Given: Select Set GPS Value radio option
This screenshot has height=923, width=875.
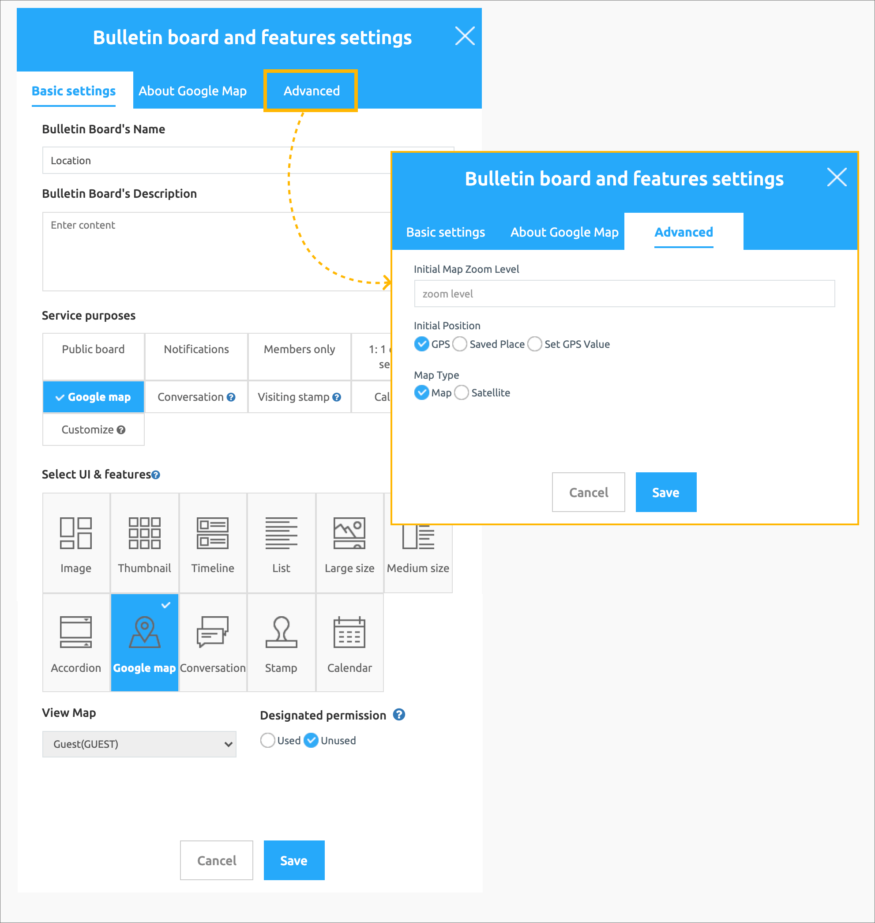Looking at the screenshot, I should point(535,344).
